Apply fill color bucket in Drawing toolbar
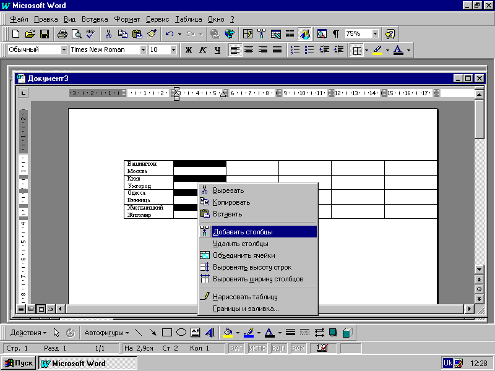Image resolution: width=495 pixels, height=371 pixels. click(228, 333)
